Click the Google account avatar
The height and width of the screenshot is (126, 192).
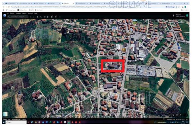click(187, 15)
